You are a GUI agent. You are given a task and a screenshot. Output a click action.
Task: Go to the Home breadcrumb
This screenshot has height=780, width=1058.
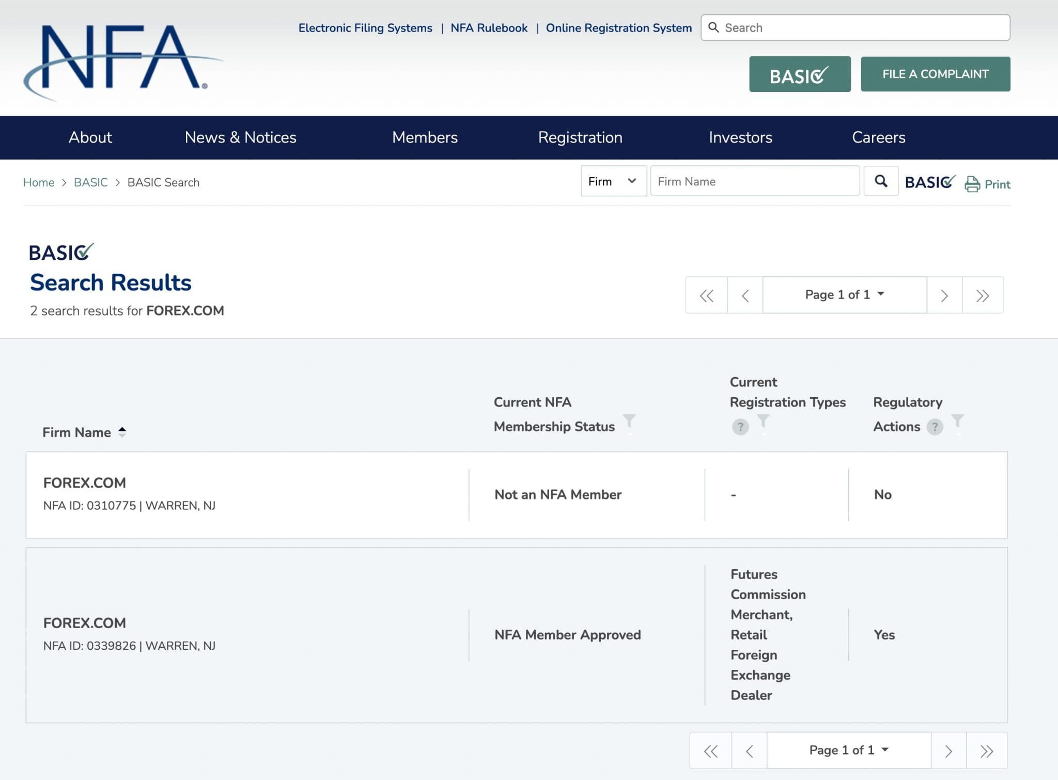[39, 182]
